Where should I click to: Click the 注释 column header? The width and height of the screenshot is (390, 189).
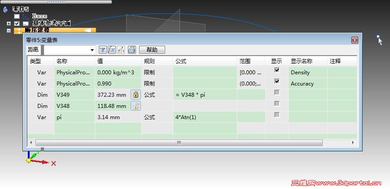tap(342, 61)
